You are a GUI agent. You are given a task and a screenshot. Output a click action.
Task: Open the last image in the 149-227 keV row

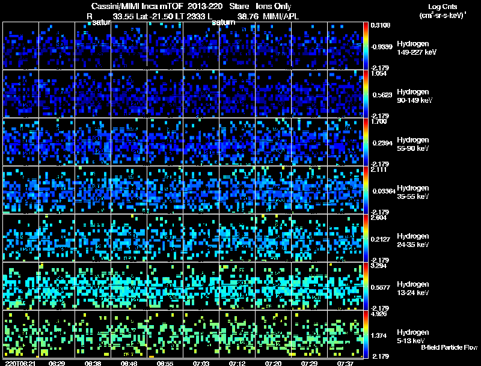click(346, 46)
